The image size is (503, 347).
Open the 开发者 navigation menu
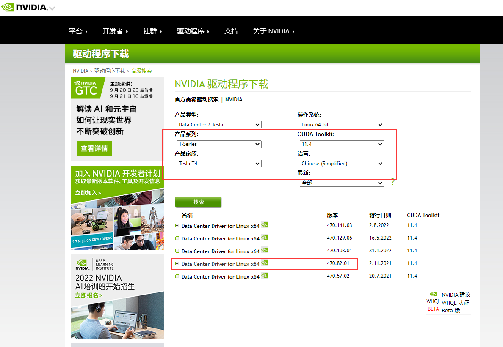(x=115, y=31)
